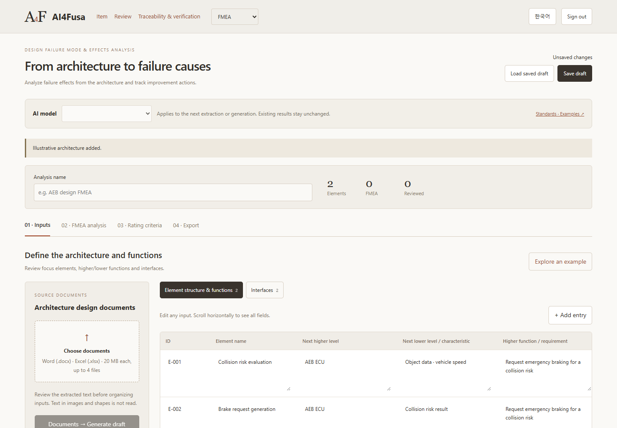This screenshot has width=617, height=428.
Task: Go to the Review menu
Action: [x=123, y=17]
